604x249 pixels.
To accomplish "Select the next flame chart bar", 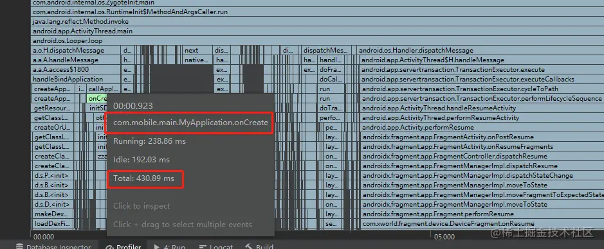I will pyautogui.click(x=197, y=50).
